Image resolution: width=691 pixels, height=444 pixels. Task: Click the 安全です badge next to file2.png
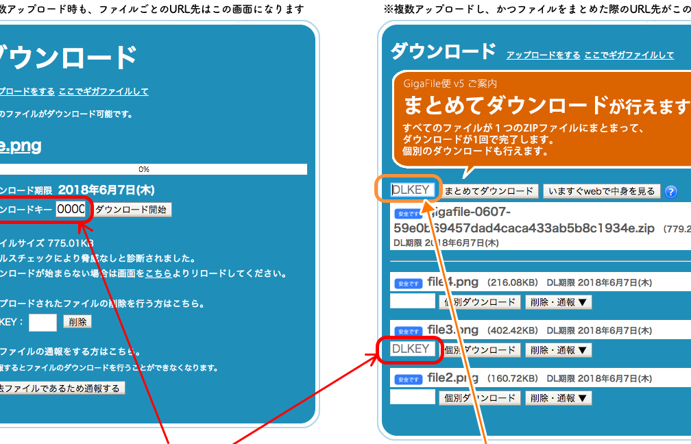(x=407, y=379)
